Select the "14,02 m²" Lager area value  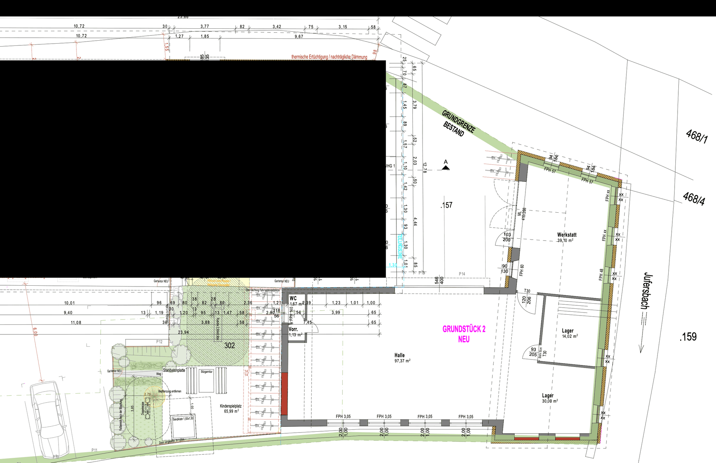pos(570,336)
